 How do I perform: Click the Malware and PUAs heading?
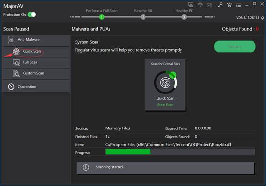(91, 29)
